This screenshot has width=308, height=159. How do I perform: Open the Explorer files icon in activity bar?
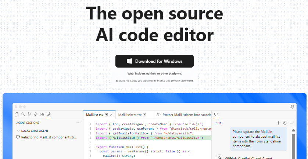click(17, 114)
